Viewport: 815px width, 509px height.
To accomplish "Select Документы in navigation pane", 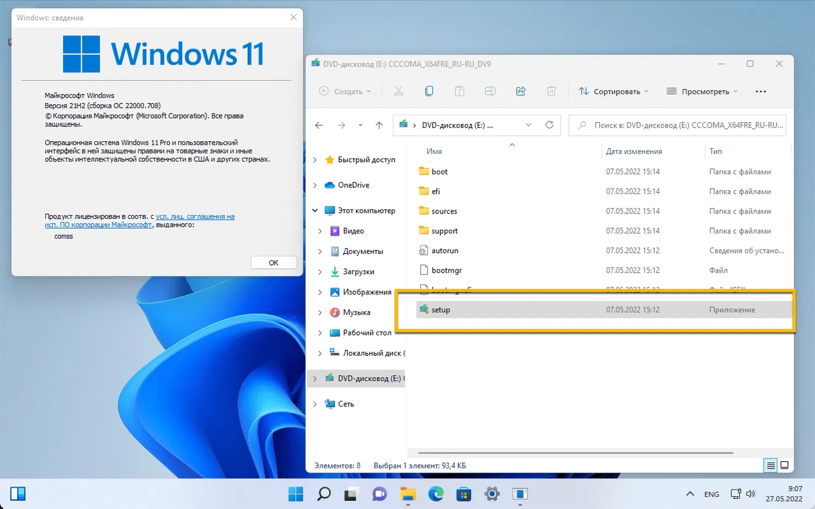I will click(x=363, y=251).
